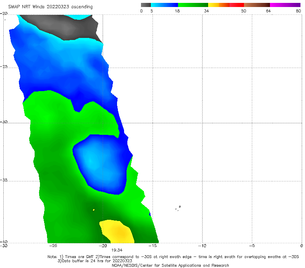Click the longitude axis label '-20'
The image size is (305, 268).
coord(103,246)
